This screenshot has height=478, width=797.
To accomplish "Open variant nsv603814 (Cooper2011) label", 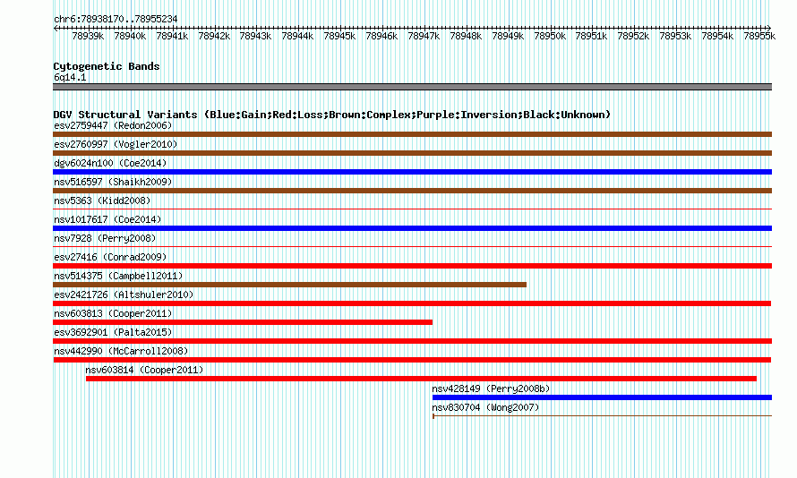I will (144, 370).
